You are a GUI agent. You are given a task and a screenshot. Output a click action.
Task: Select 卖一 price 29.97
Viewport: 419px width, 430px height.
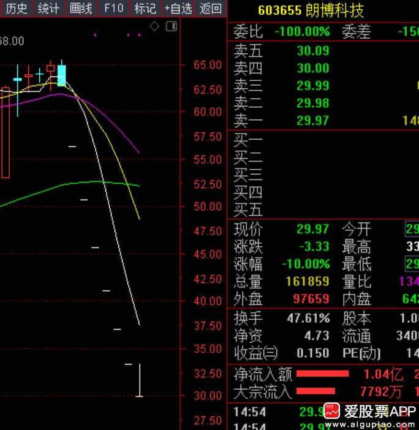click(313, 121)
